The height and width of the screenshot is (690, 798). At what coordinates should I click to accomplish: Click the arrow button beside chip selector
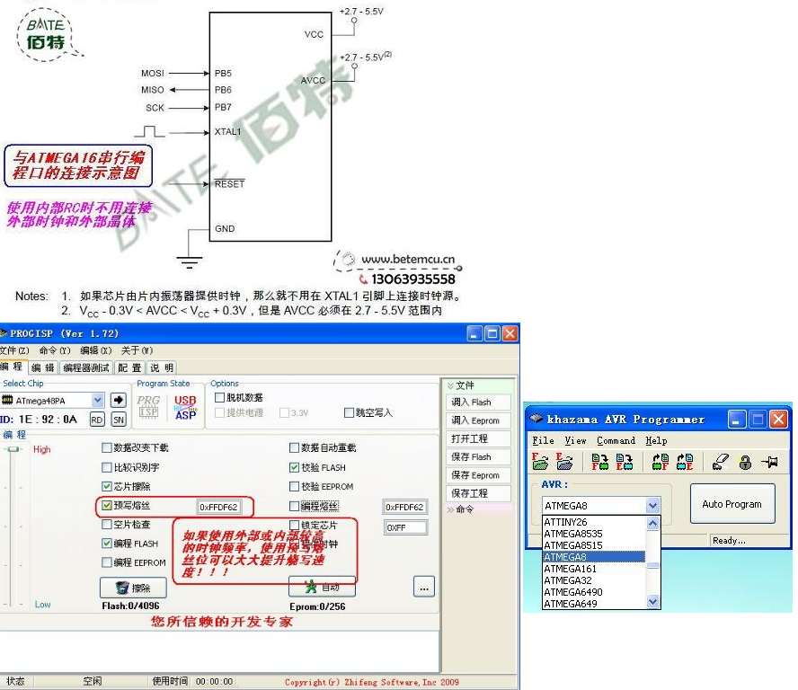tap(118, 400)
